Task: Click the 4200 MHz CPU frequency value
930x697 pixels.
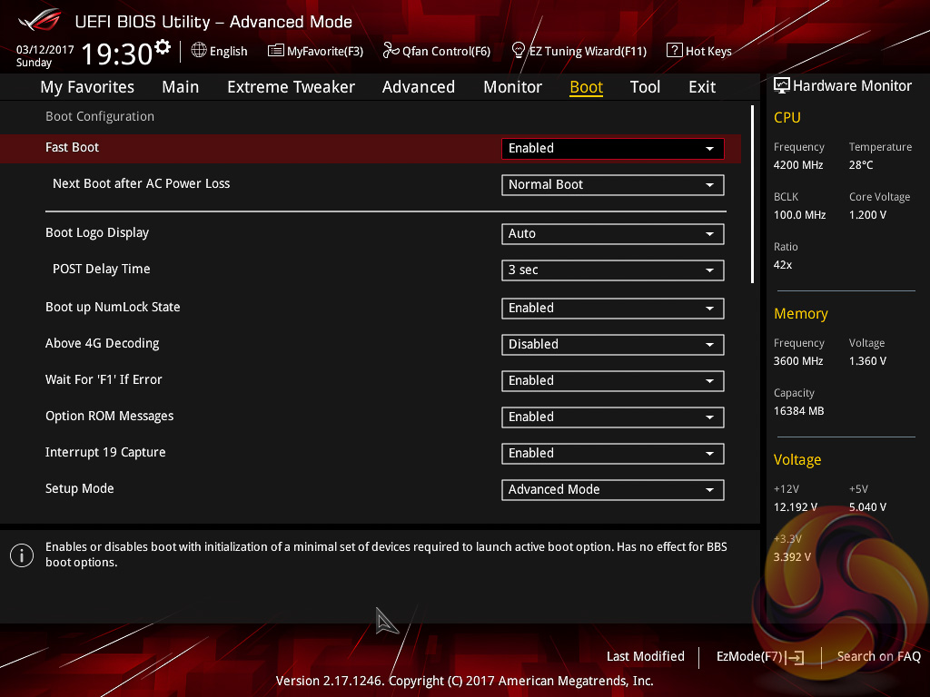Action: [798, 165]
